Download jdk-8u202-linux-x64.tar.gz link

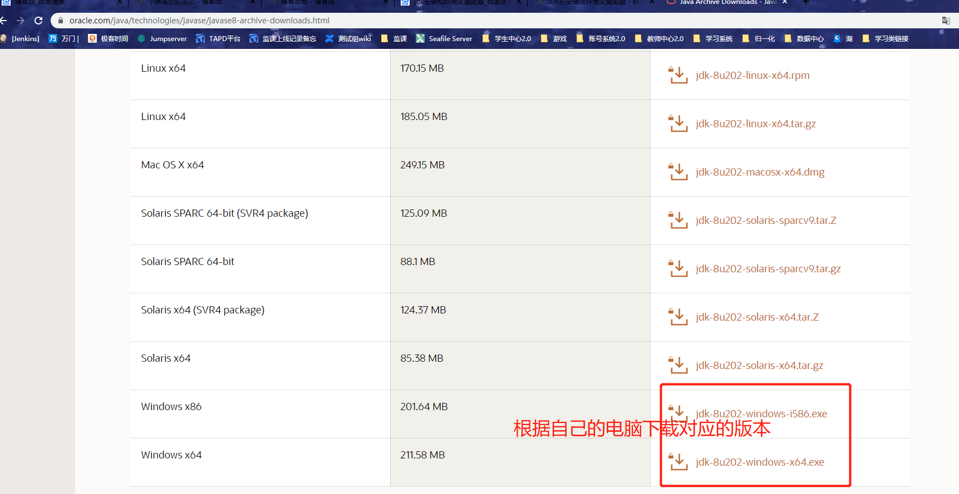click(756, 124)
